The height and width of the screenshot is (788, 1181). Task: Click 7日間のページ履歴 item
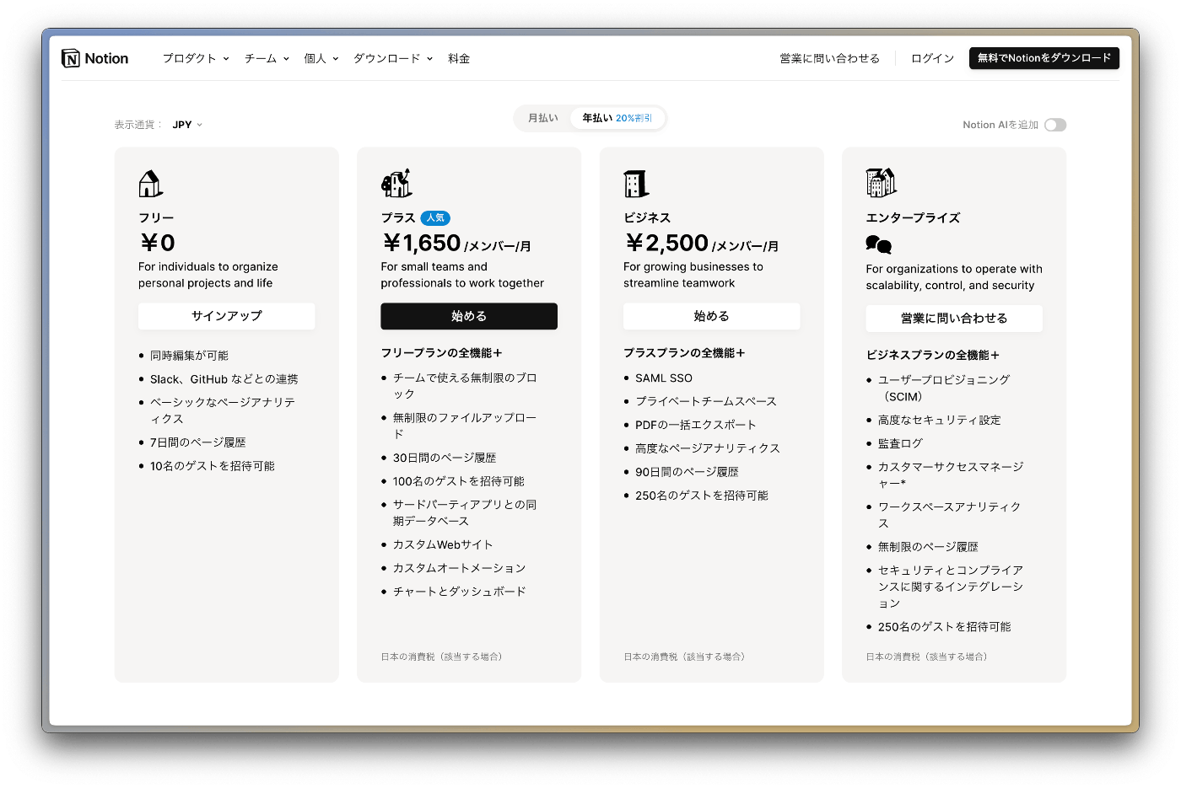198,442
